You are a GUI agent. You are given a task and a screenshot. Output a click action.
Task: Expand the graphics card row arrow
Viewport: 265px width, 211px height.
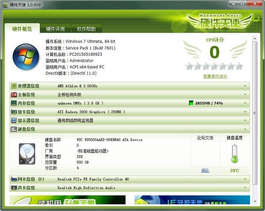[x=245, y=112]
